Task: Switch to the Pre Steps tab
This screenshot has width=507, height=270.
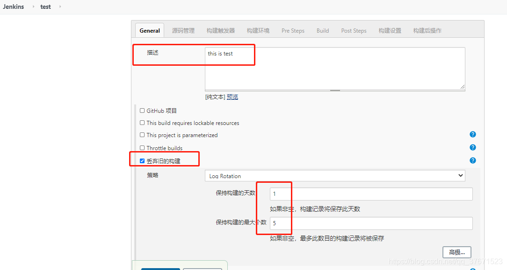Action: (293, 31)
